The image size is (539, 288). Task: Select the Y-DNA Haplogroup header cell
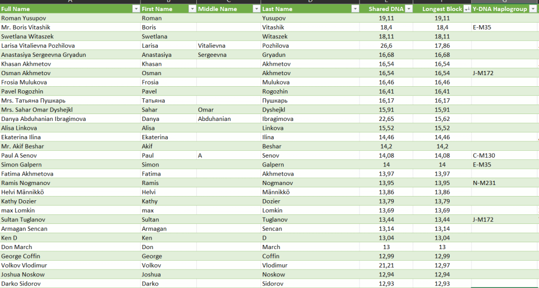point(500,9)
